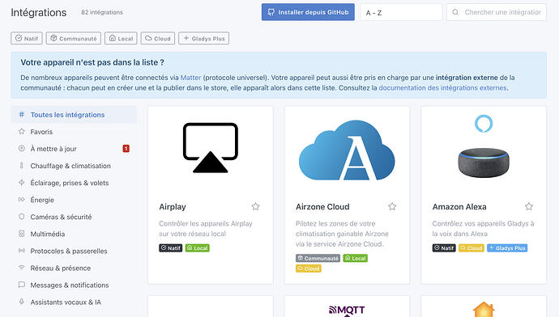Toggle the Natif filter chip
559x317 pixels.
tap(27, 39)
